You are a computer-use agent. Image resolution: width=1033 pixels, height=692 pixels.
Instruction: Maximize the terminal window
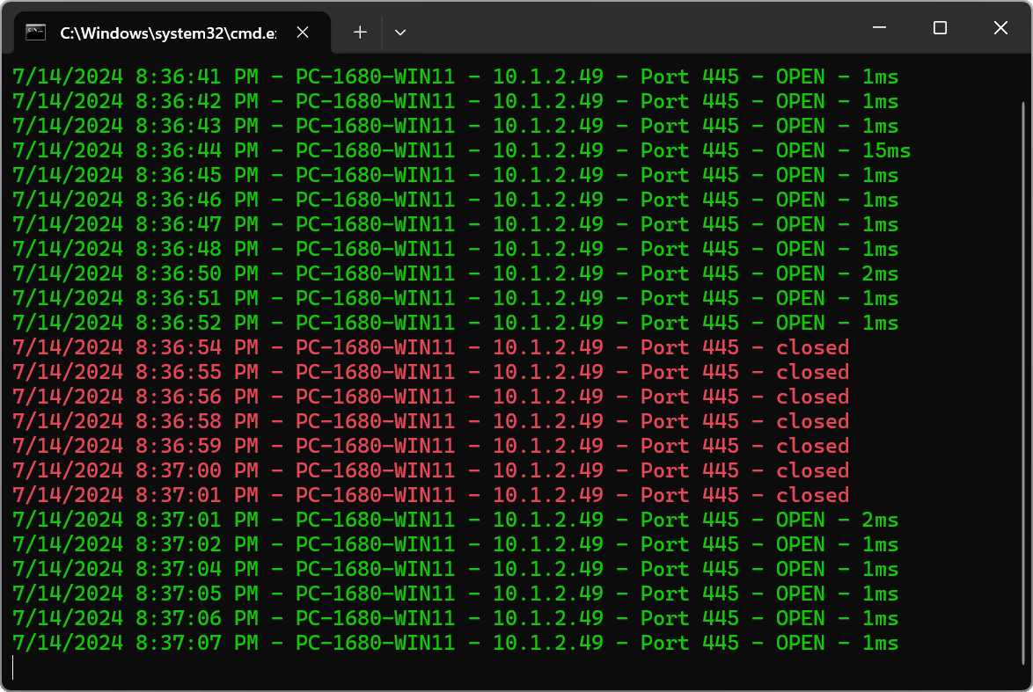coord(939,28)
